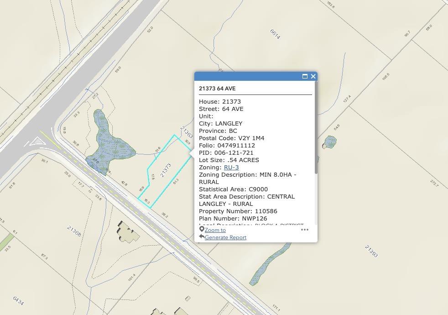
Task: Click the popup title 21373 64 AVE
Action: click(x=217, y=89)
